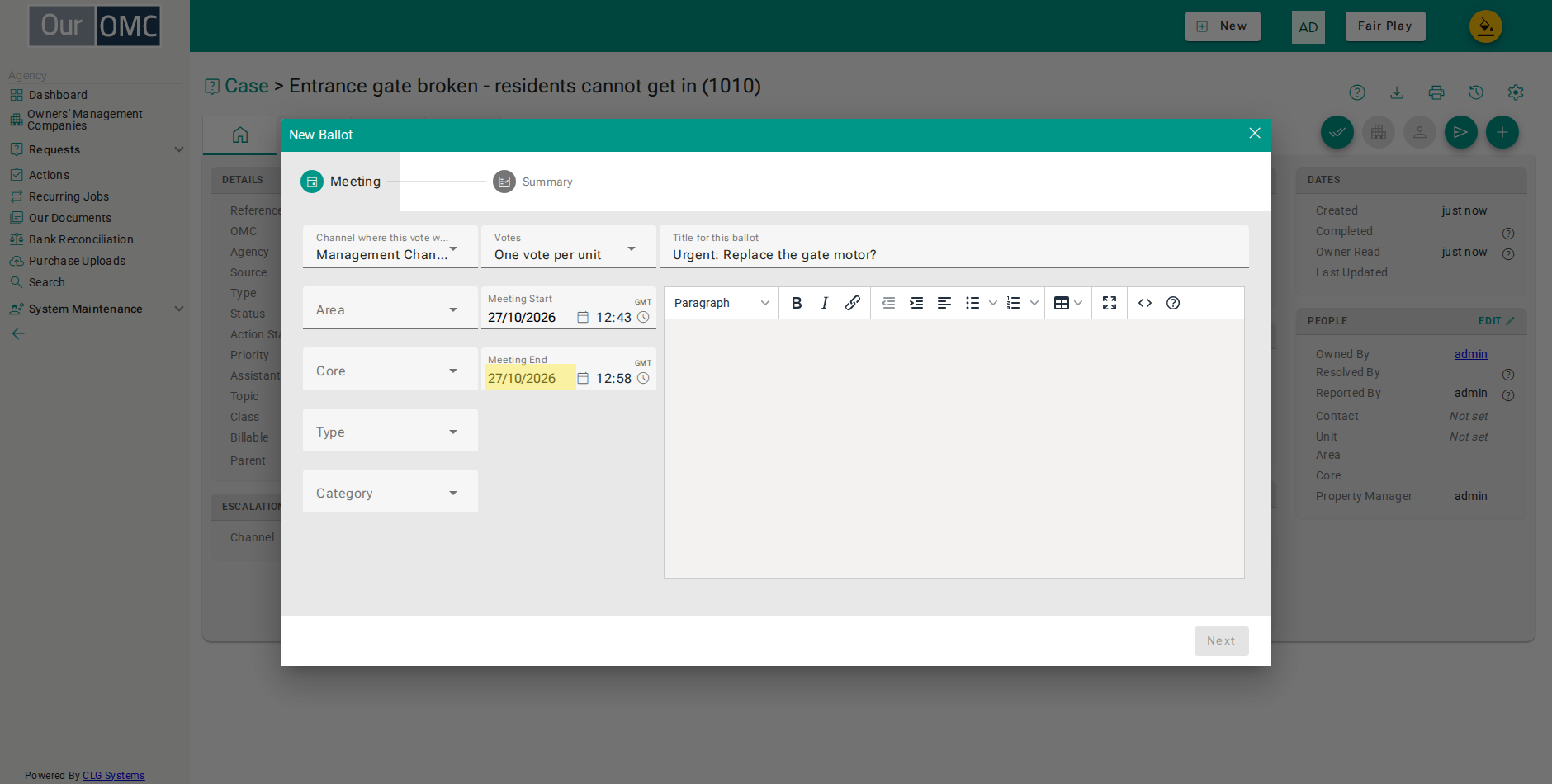Expand the Category dropdown
1552x784 pixels.
(390, 491)
